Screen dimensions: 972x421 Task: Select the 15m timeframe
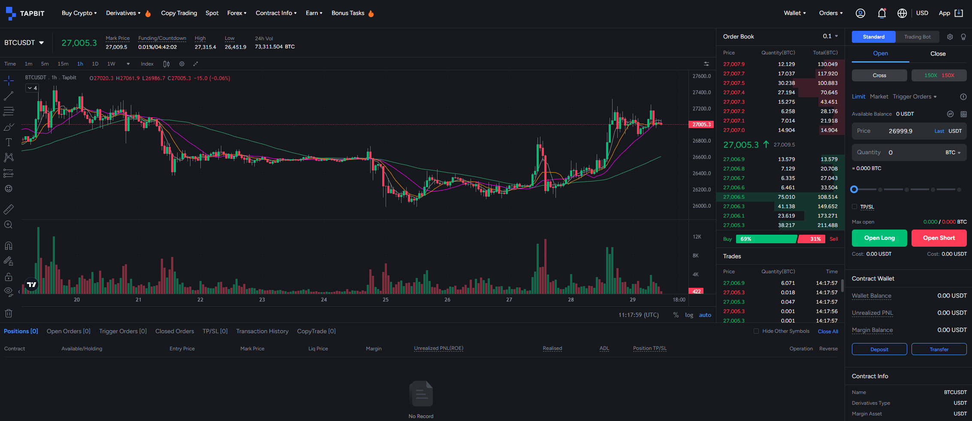(x=63, y=64)
